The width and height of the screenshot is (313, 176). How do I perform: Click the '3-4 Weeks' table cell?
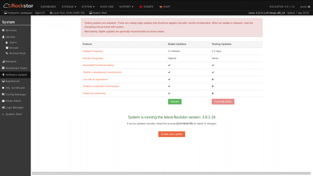(x=174, y=51)
